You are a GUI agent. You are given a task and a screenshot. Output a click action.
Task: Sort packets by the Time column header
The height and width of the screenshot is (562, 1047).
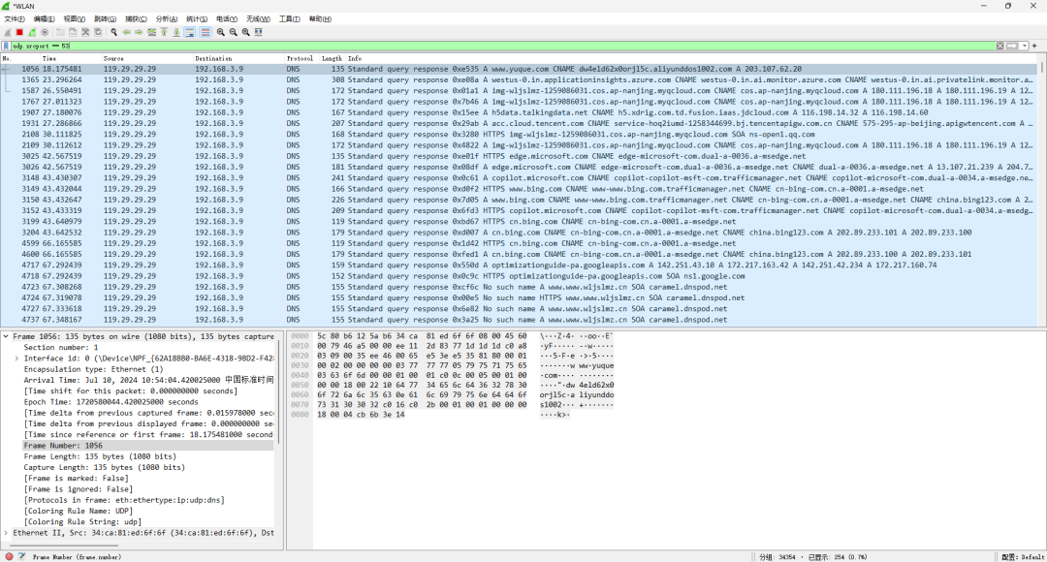tap(48, 58)
